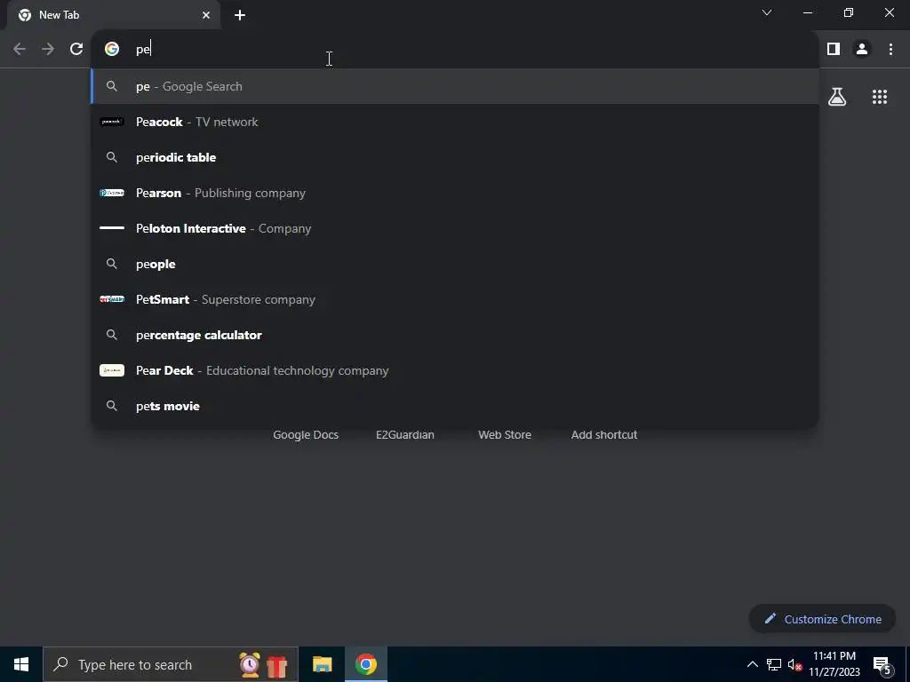Choose "pe - Google Search" suggestion
Screen dimensions: 910x682
455,86
